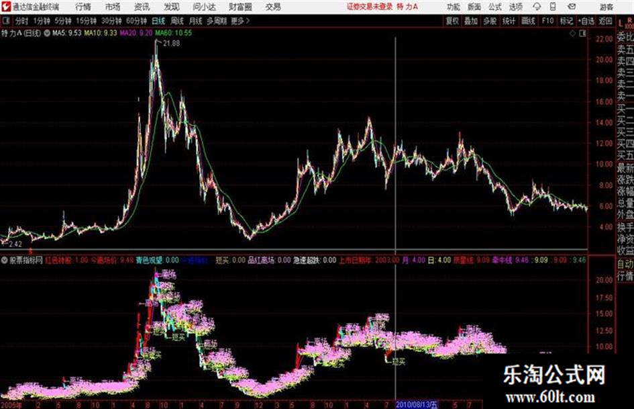Click the 游客 user account label
Viewport: 634px width, 409px height.
606,7
